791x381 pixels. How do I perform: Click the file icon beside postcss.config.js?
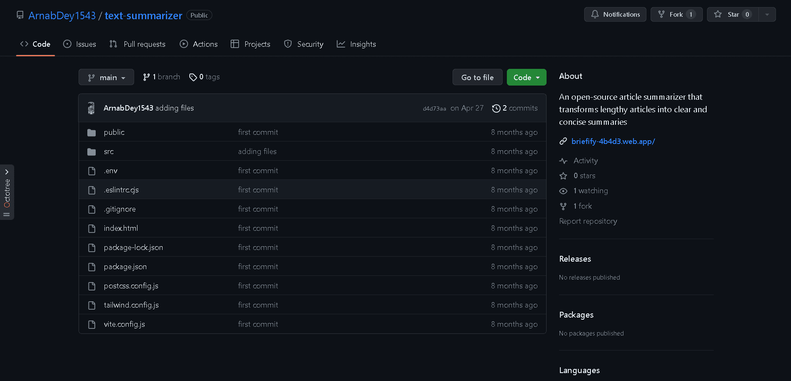click(x=92, y=286)
